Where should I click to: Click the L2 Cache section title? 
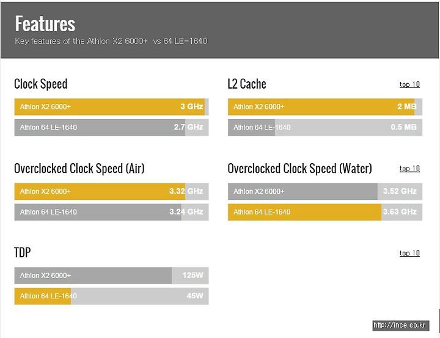pos(247,84)
